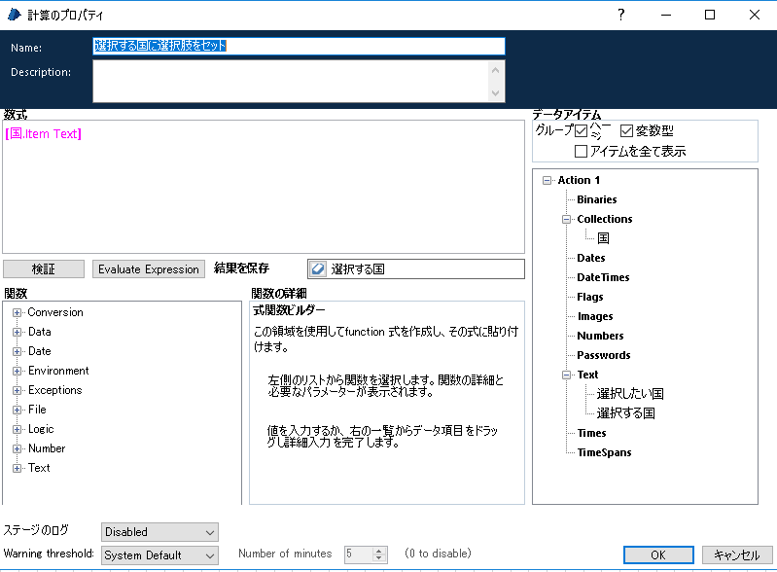Click the Name input field
The height and width of the screenshot is (572, 777).
(299, 46)
